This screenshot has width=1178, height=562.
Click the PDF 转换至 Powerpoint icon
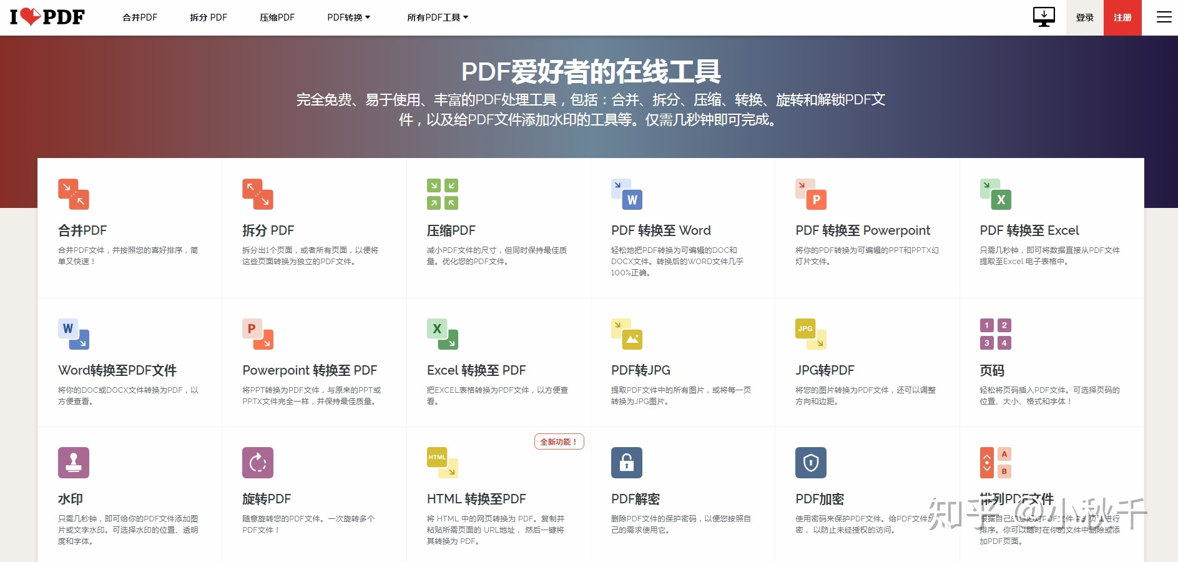pos(811,194)
